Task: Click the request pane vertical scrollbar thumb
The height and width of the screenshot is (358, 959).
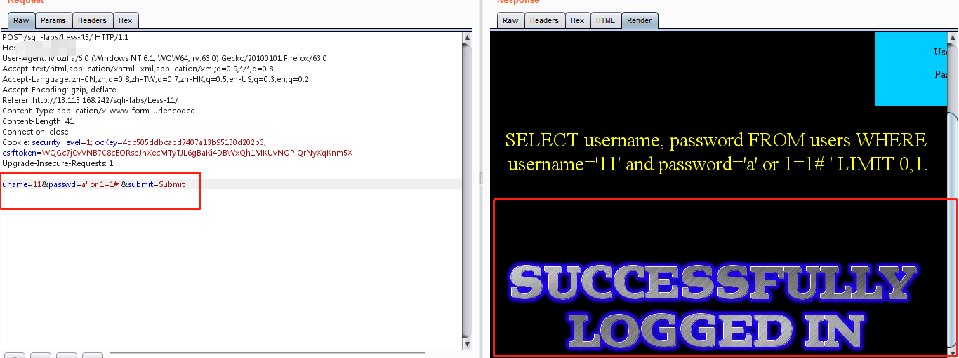Action: (x=468, y=190)
